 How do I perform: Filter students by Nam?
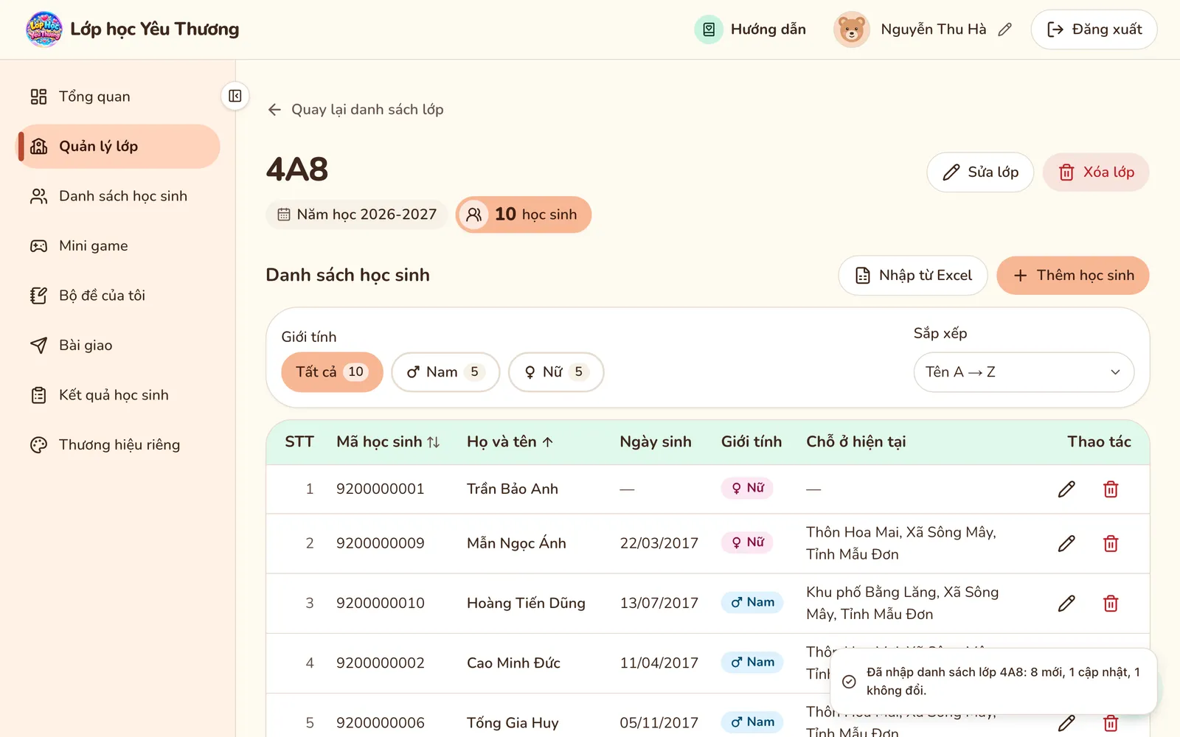click(445, 372)
